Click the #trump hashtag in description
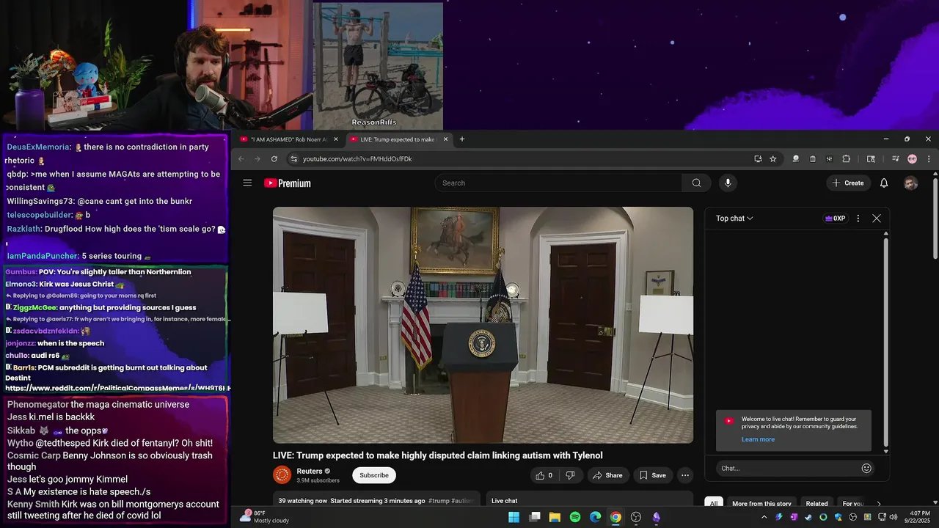Screen dimensions: 939x528 439,501
